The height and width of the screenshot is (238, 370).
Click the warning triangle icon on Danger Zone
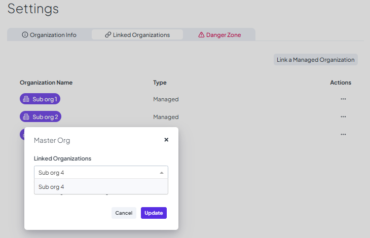(201, 35)
